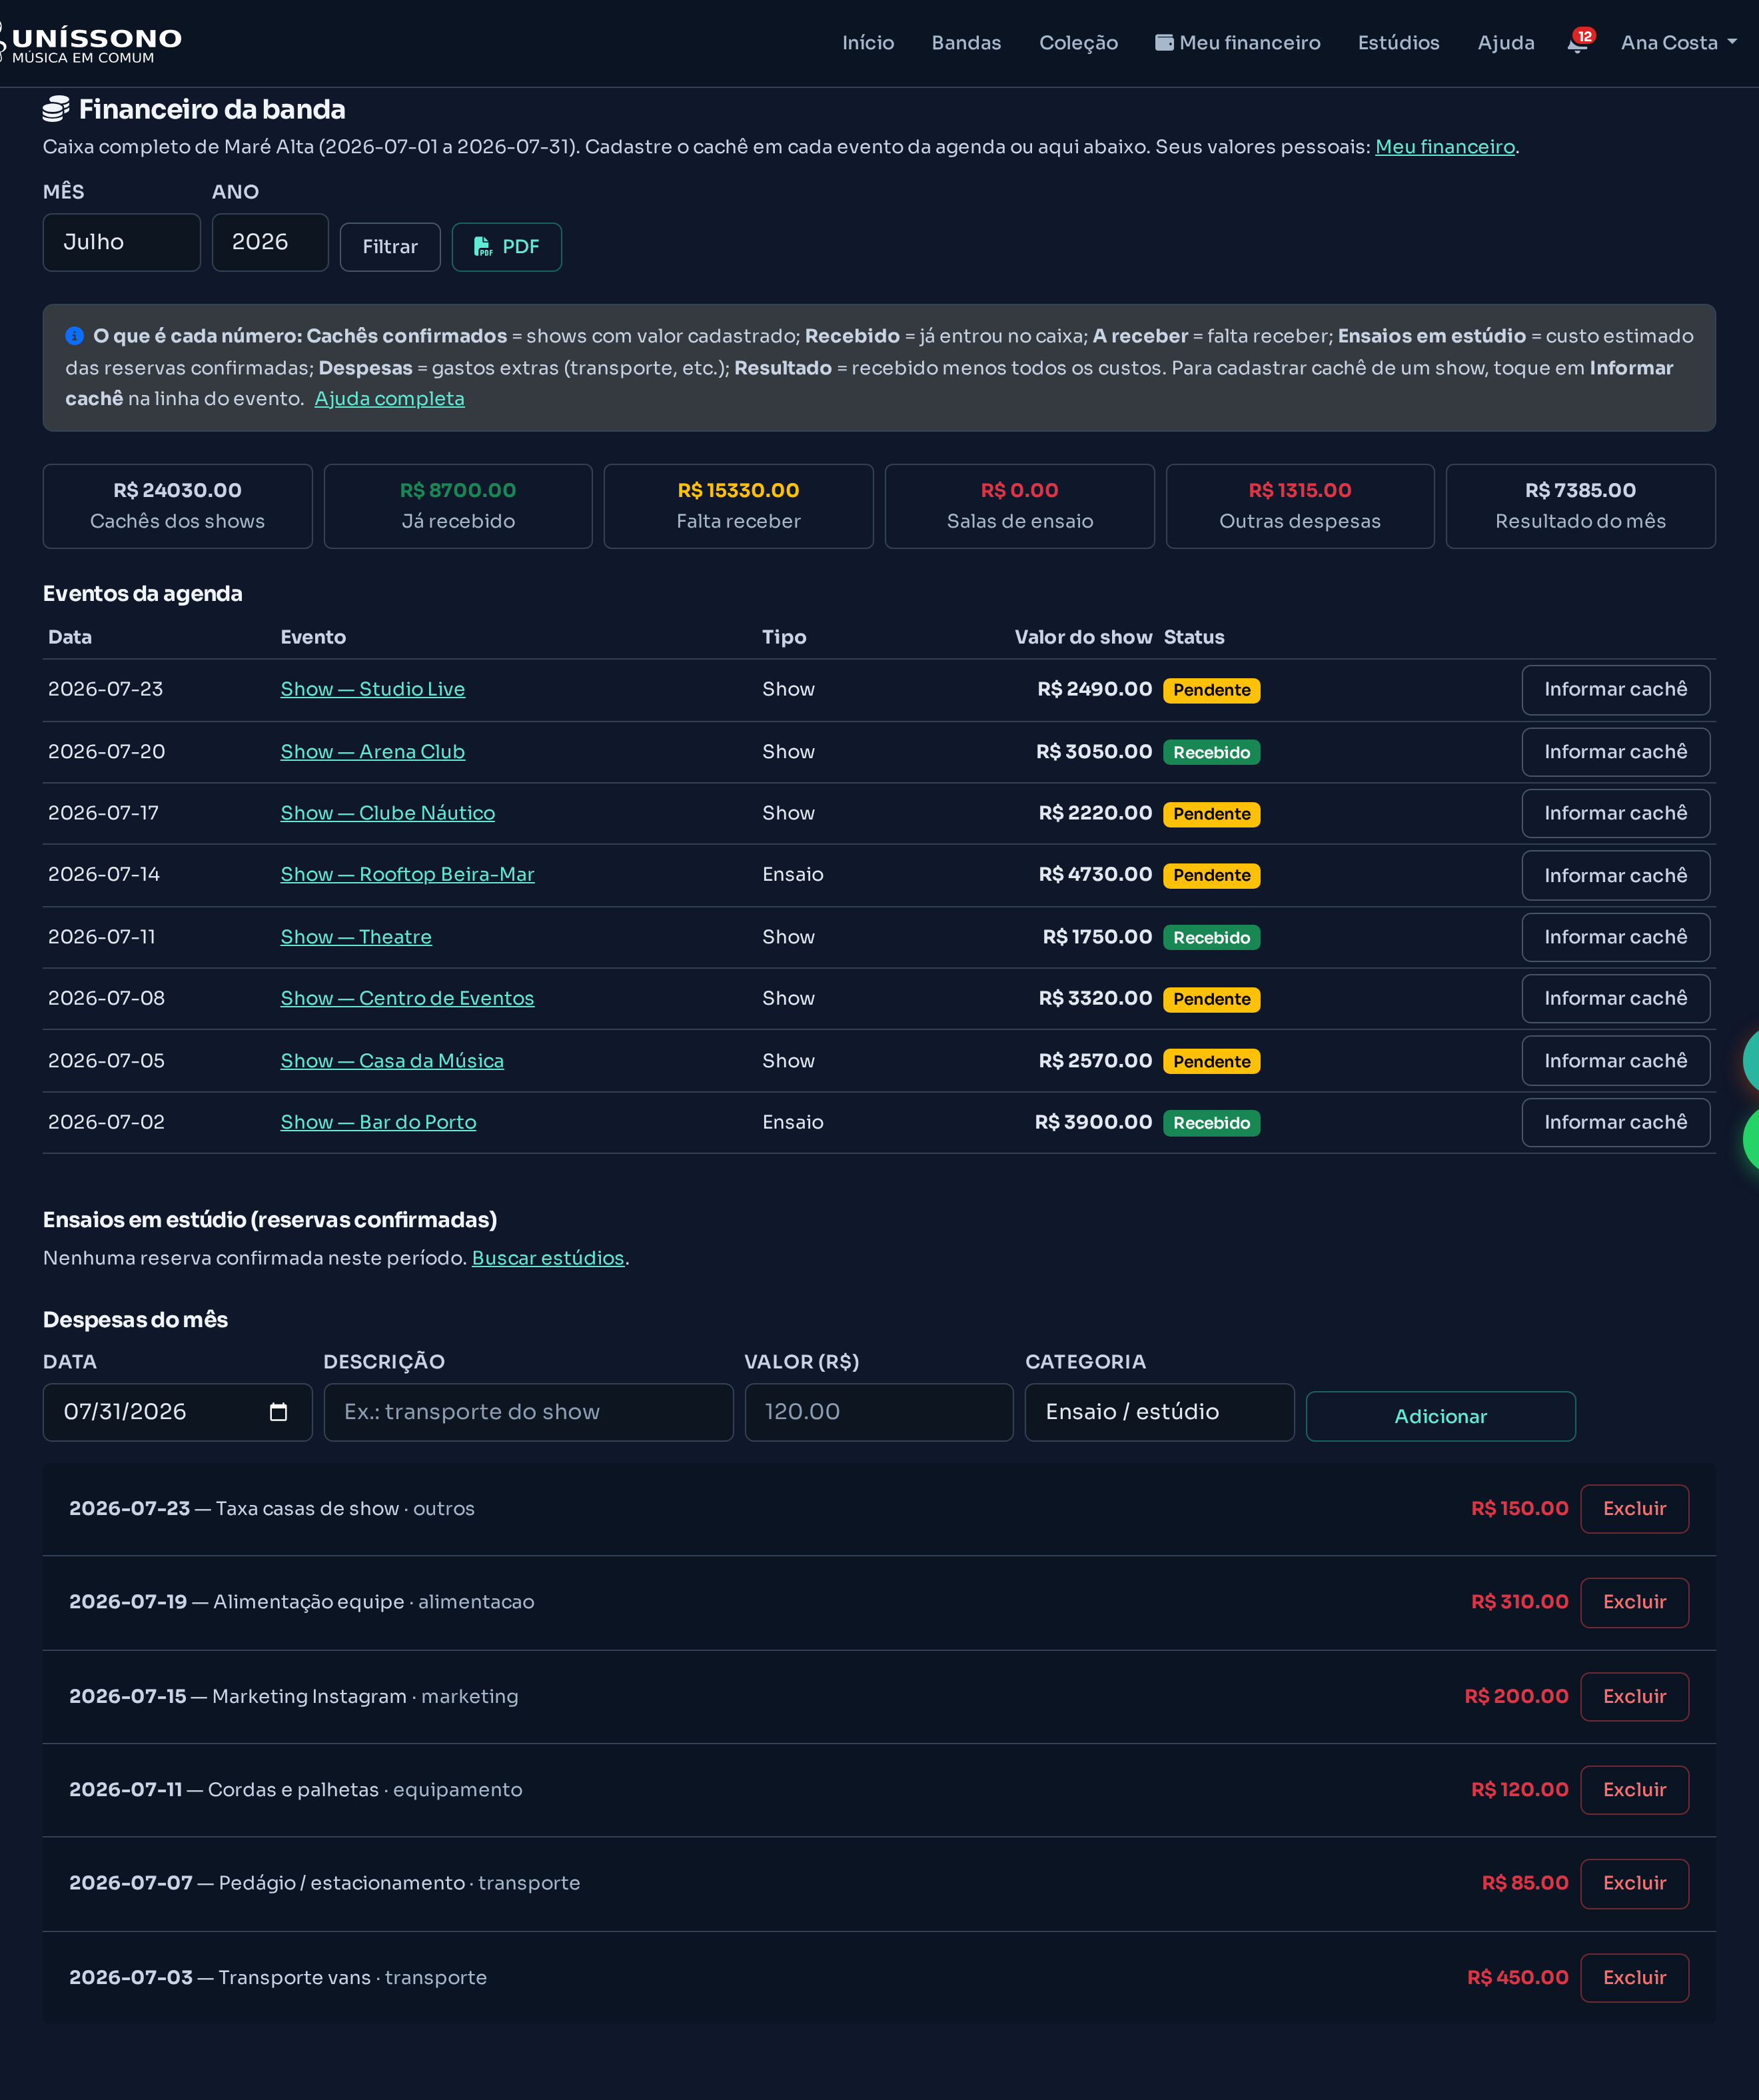
Task: Focus the Descrição input field
Action: click(528, 1412)
